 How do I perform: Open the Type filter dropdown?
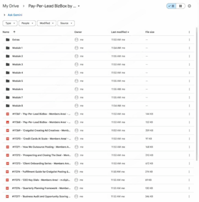tap(10, 23)
